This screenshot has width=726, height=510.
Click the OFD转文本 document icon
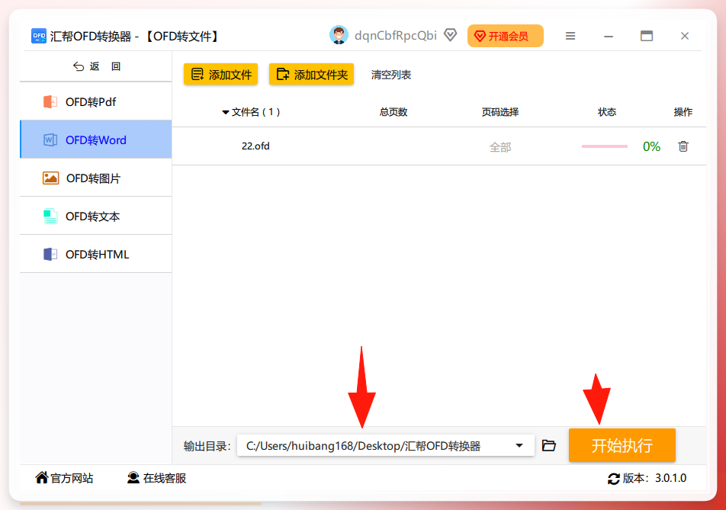[50, 217]
